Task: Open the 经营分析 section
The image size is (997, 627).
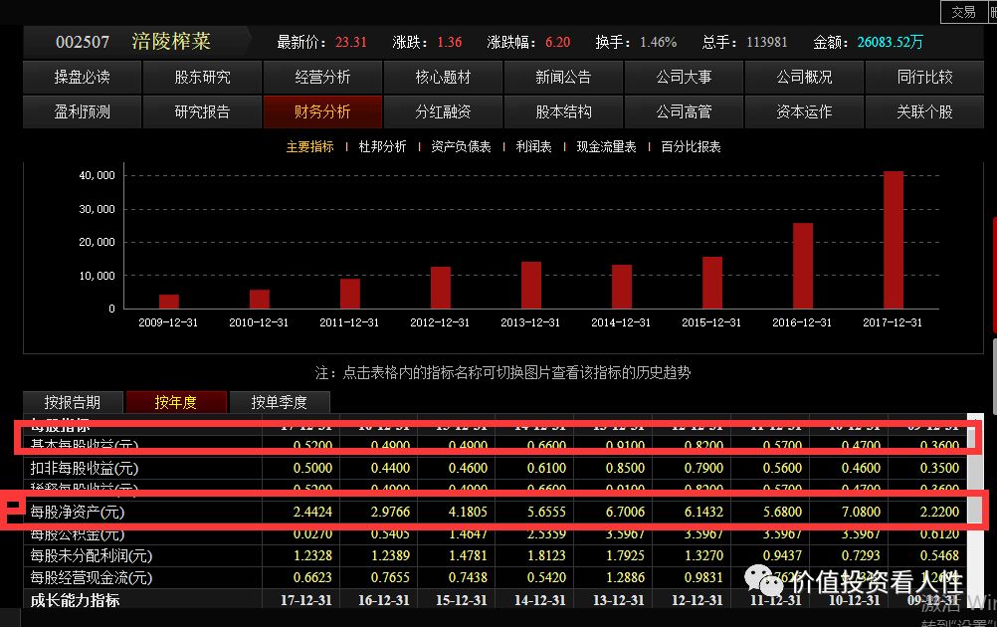Action: [322, 77]
